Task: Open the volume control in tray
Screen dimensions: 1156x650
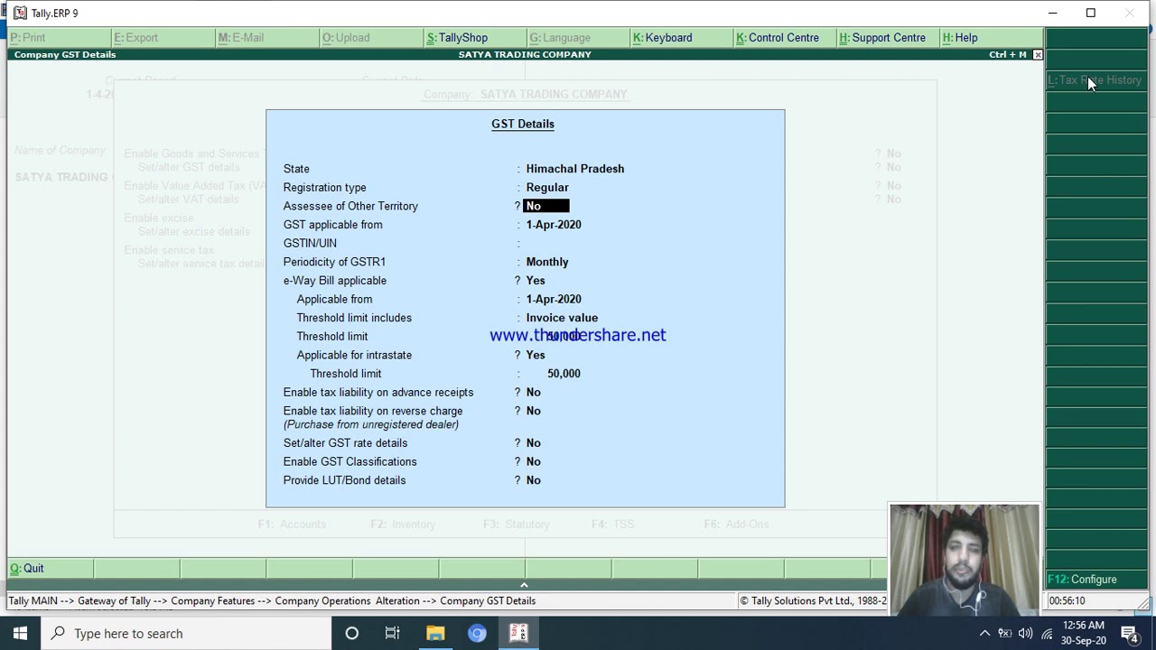Action: 1026,634
